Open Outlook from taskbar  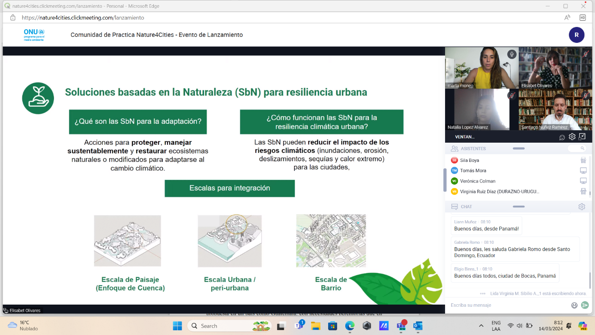(x=418, y=326)
